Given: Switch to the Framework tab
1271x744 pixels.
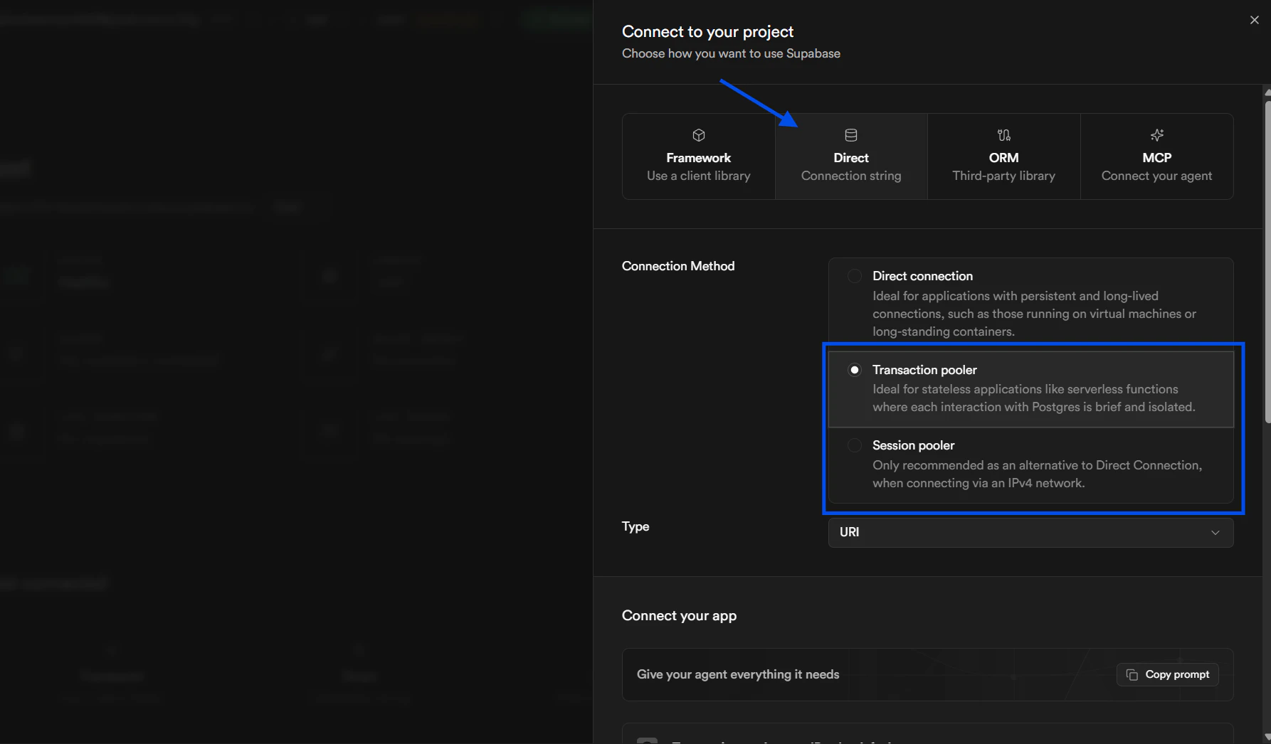Looking at the screenshot, I should 699,156.
